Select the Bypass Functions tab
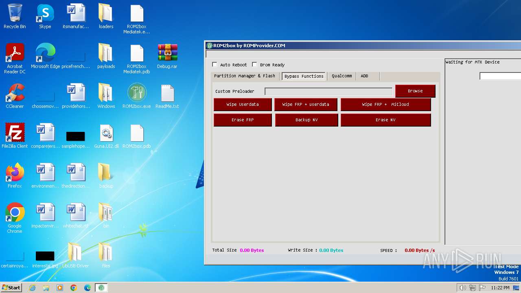Viewport: 521px width, 293px height. tap(304, 76)
